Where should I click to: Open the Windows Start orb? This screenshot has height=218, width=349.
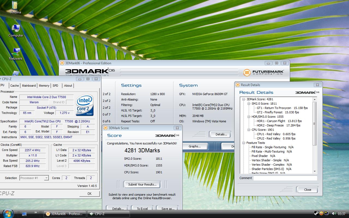click(8, 214)
